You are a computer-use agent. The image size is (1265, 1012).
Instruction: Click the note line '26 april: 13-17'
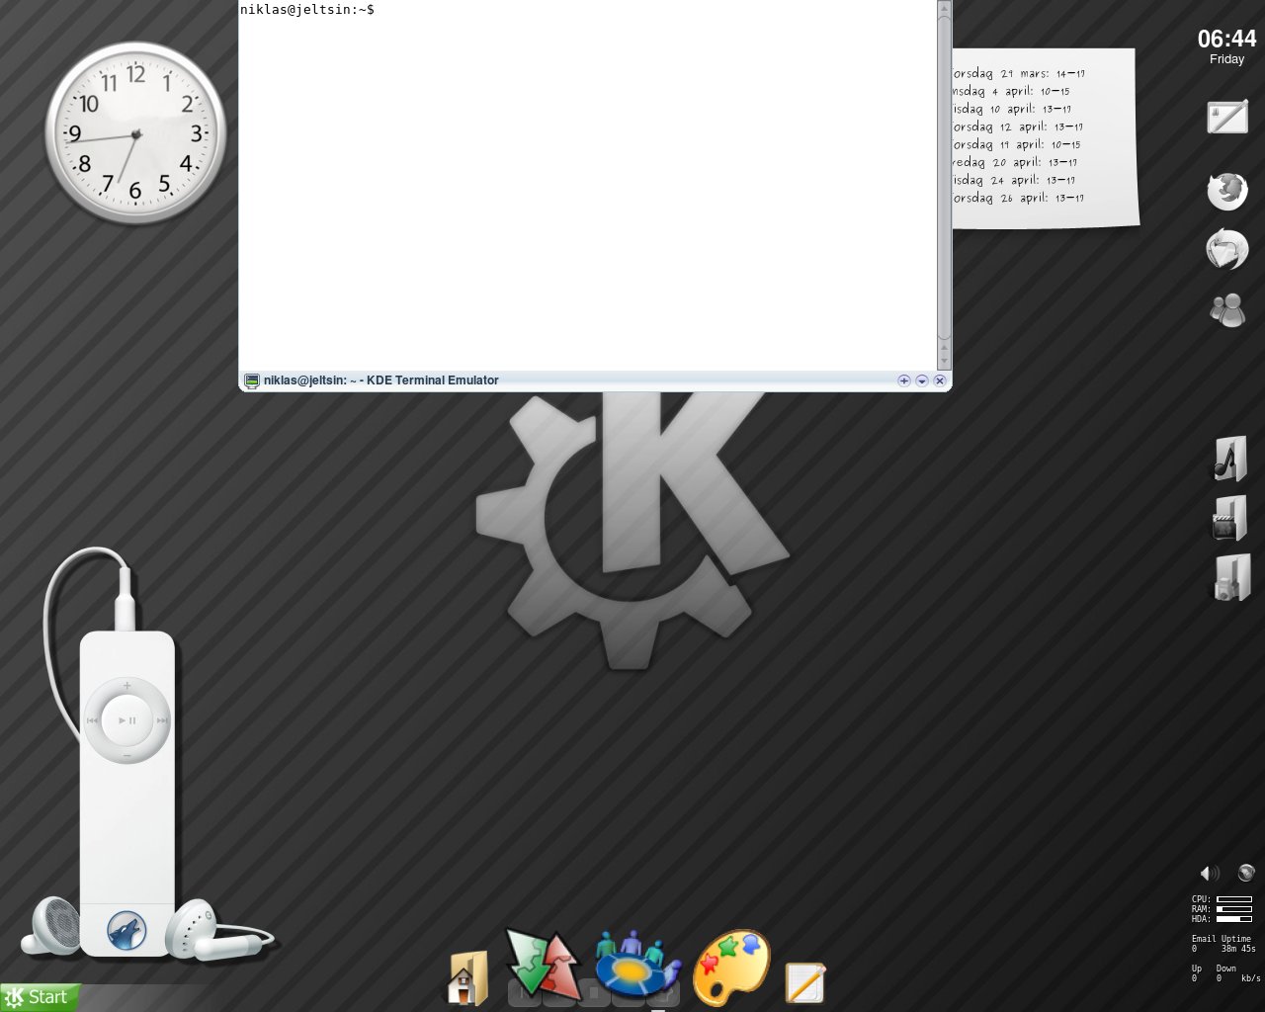click(1042, 198)
